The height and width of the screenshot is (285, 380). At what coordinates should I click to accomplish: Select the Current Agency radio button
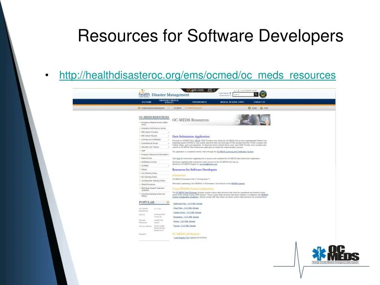coord(230,93)
